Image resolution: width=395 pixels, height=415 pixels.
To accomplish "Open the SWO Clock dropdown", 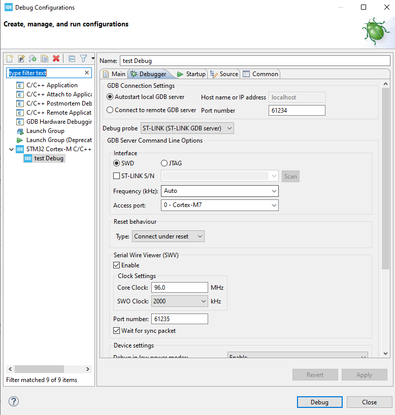I will coord(179,301).
